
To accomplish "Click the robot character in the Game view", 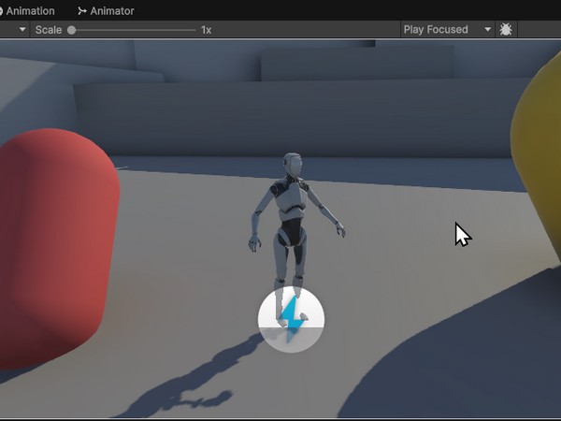I will 294,229.
